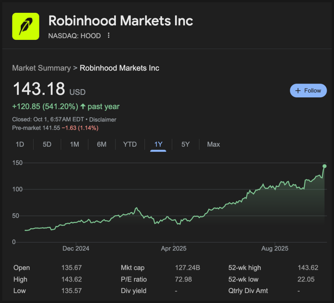
Task: Open the three-dot options menu beside HOOD
Action: pyautogui.click(x=109, y=36)
